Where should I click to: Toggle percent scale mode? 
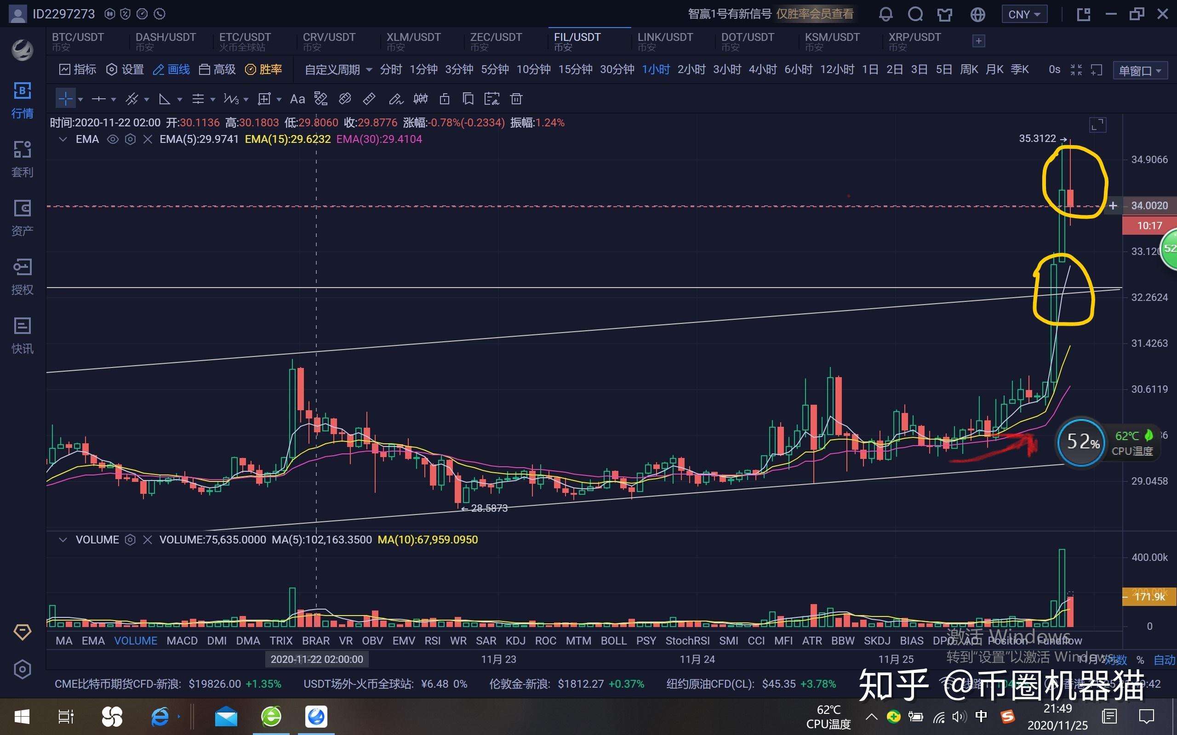(x=1140, y=660)
